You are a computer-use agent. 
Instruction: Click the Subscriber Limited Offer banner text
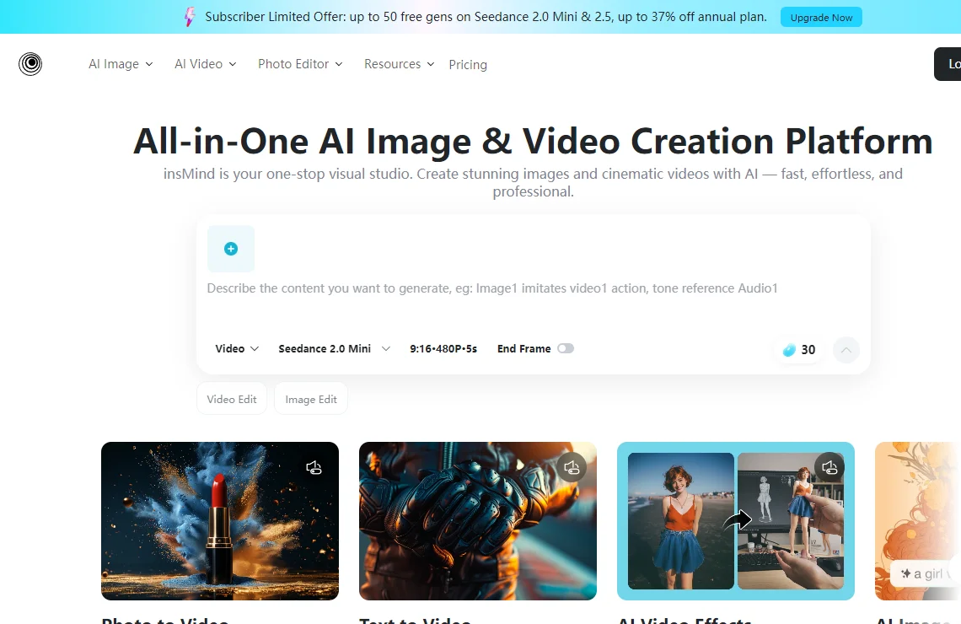486,17
